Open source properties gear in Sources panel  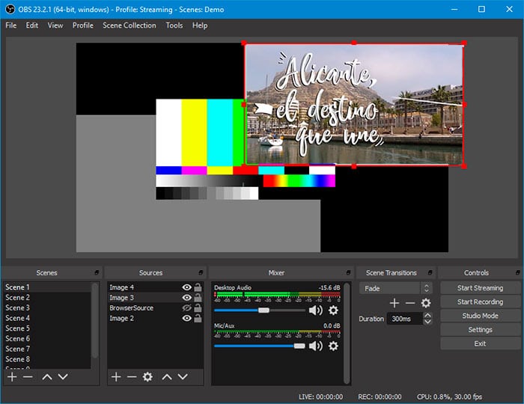point(147,377)
